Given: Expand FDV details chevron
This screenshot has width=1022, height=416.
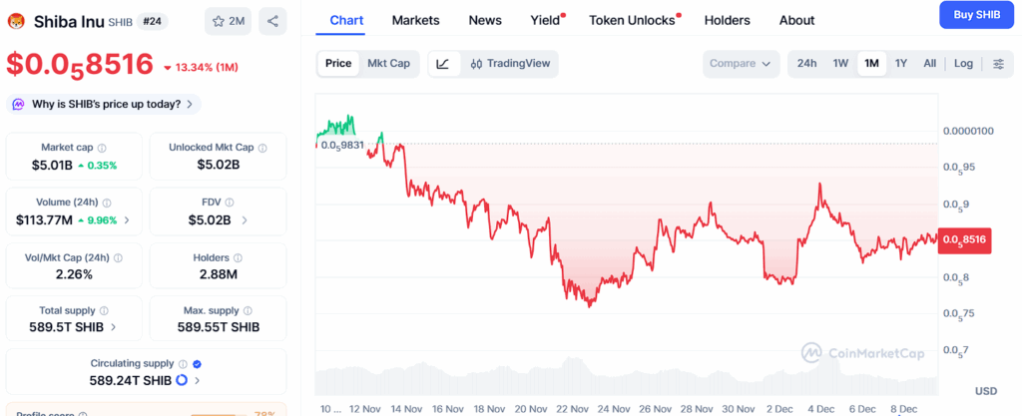Looking at the screenshot, I should pos(245,220).
